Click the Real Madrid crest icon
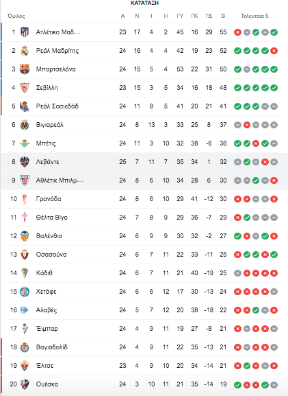The height and width of the screenshot is (396, 288). [x=25, y=51]
